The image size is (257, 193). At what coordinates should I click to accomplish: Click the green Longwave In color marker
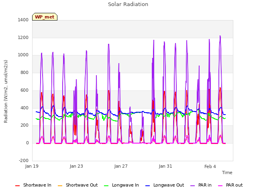[106, 186]
